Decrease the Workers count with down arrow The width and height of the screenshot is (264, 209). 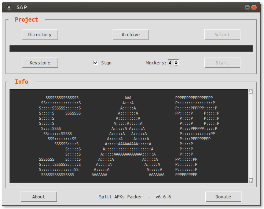point(176,64)
